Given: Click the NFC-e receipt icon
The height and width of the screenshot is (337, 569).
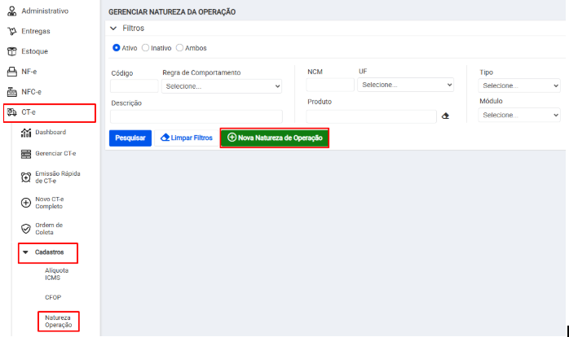Looking at the screenshot, I should 11,92.
